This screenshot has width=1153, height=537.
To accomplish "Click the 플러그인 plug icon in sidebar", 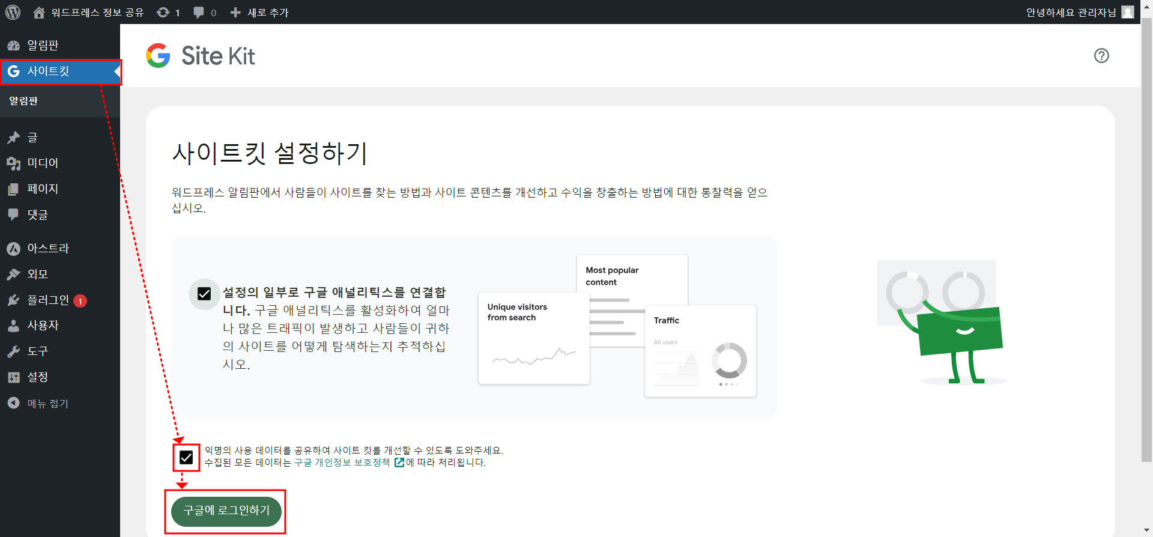I will click(x=13, y=300).
